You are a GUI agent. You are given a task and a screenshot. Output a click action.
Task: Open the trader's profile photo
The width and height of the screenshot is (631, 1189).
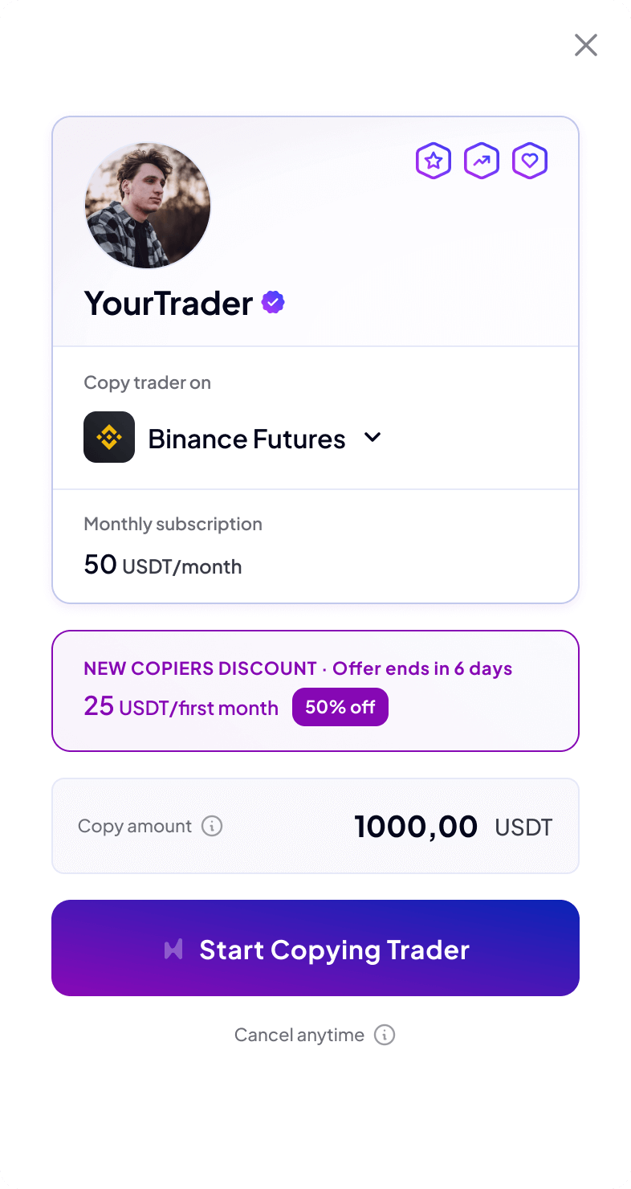coord(148,206)
